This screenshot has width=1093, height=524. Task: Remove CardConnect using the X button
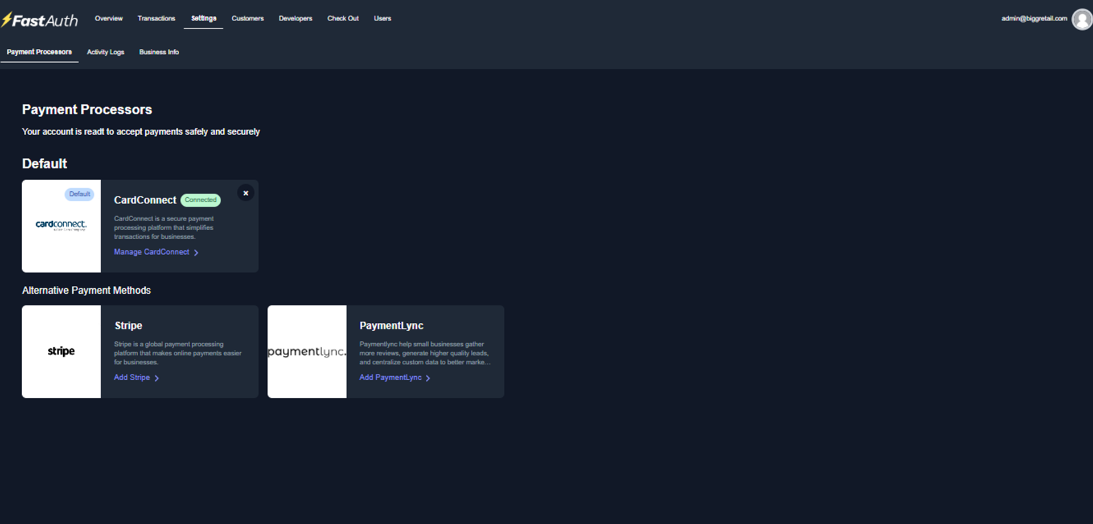246,193
